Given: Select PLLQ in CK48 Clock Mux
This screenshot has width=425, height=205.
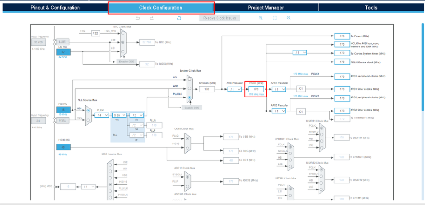Looking at the screenshot, I should pos(187,139).
